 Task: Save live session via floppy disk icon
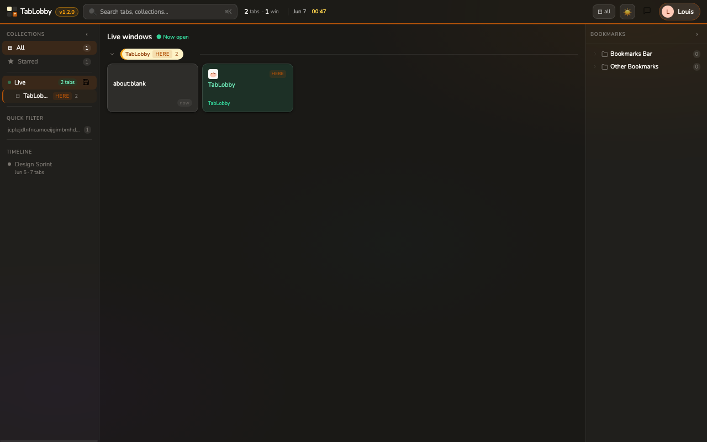[x=86, y=82]
